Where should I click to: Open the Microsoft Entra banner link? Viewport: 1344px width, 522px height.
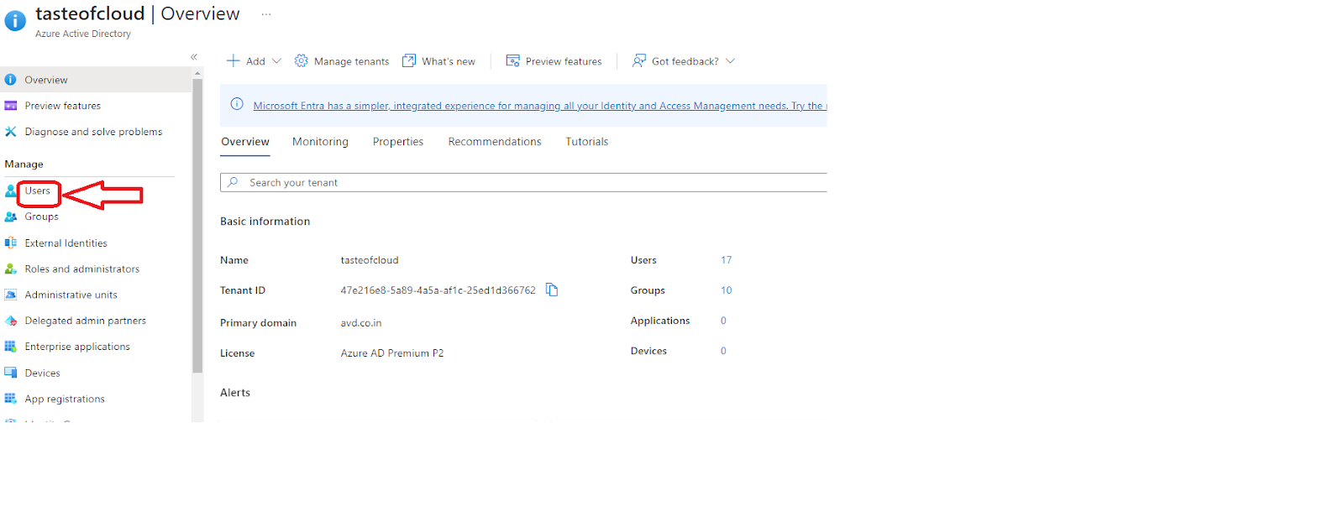(539, 106)
